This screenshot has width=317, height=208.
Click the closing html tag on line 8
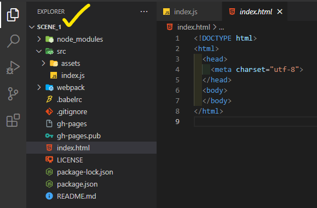click(209, 111)
